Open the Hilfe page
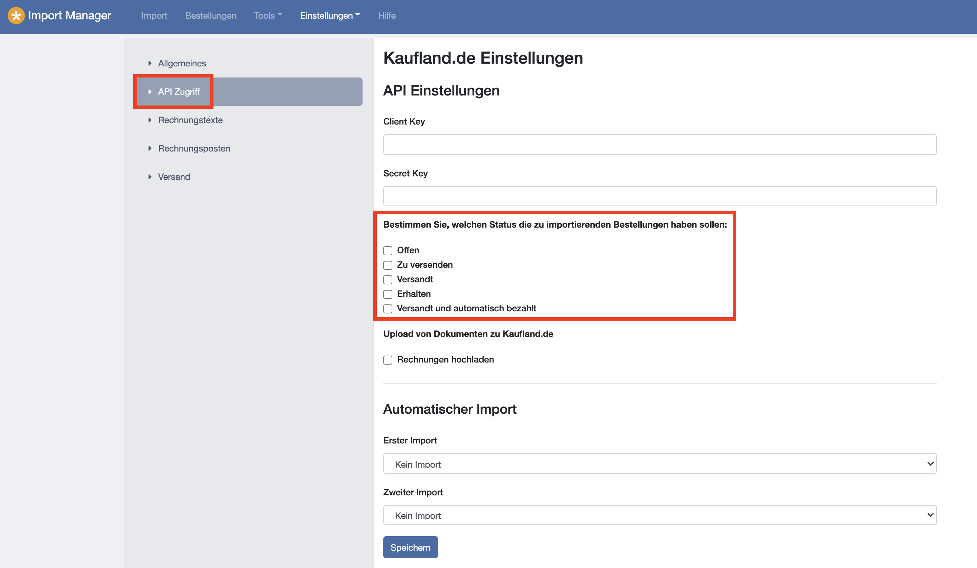977x568 pixels. coord(386,16)
